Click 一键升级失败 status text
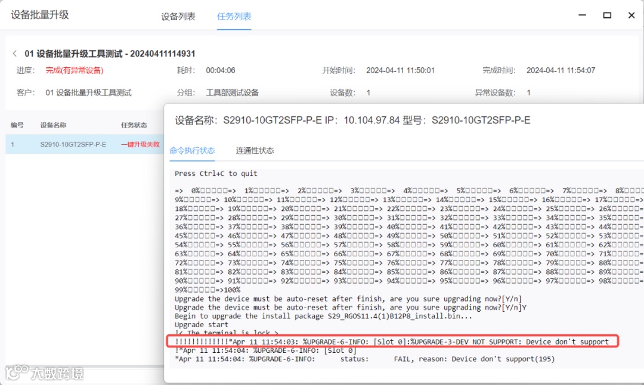Screen dimensions: 644x385 click(x=141, y=144)
